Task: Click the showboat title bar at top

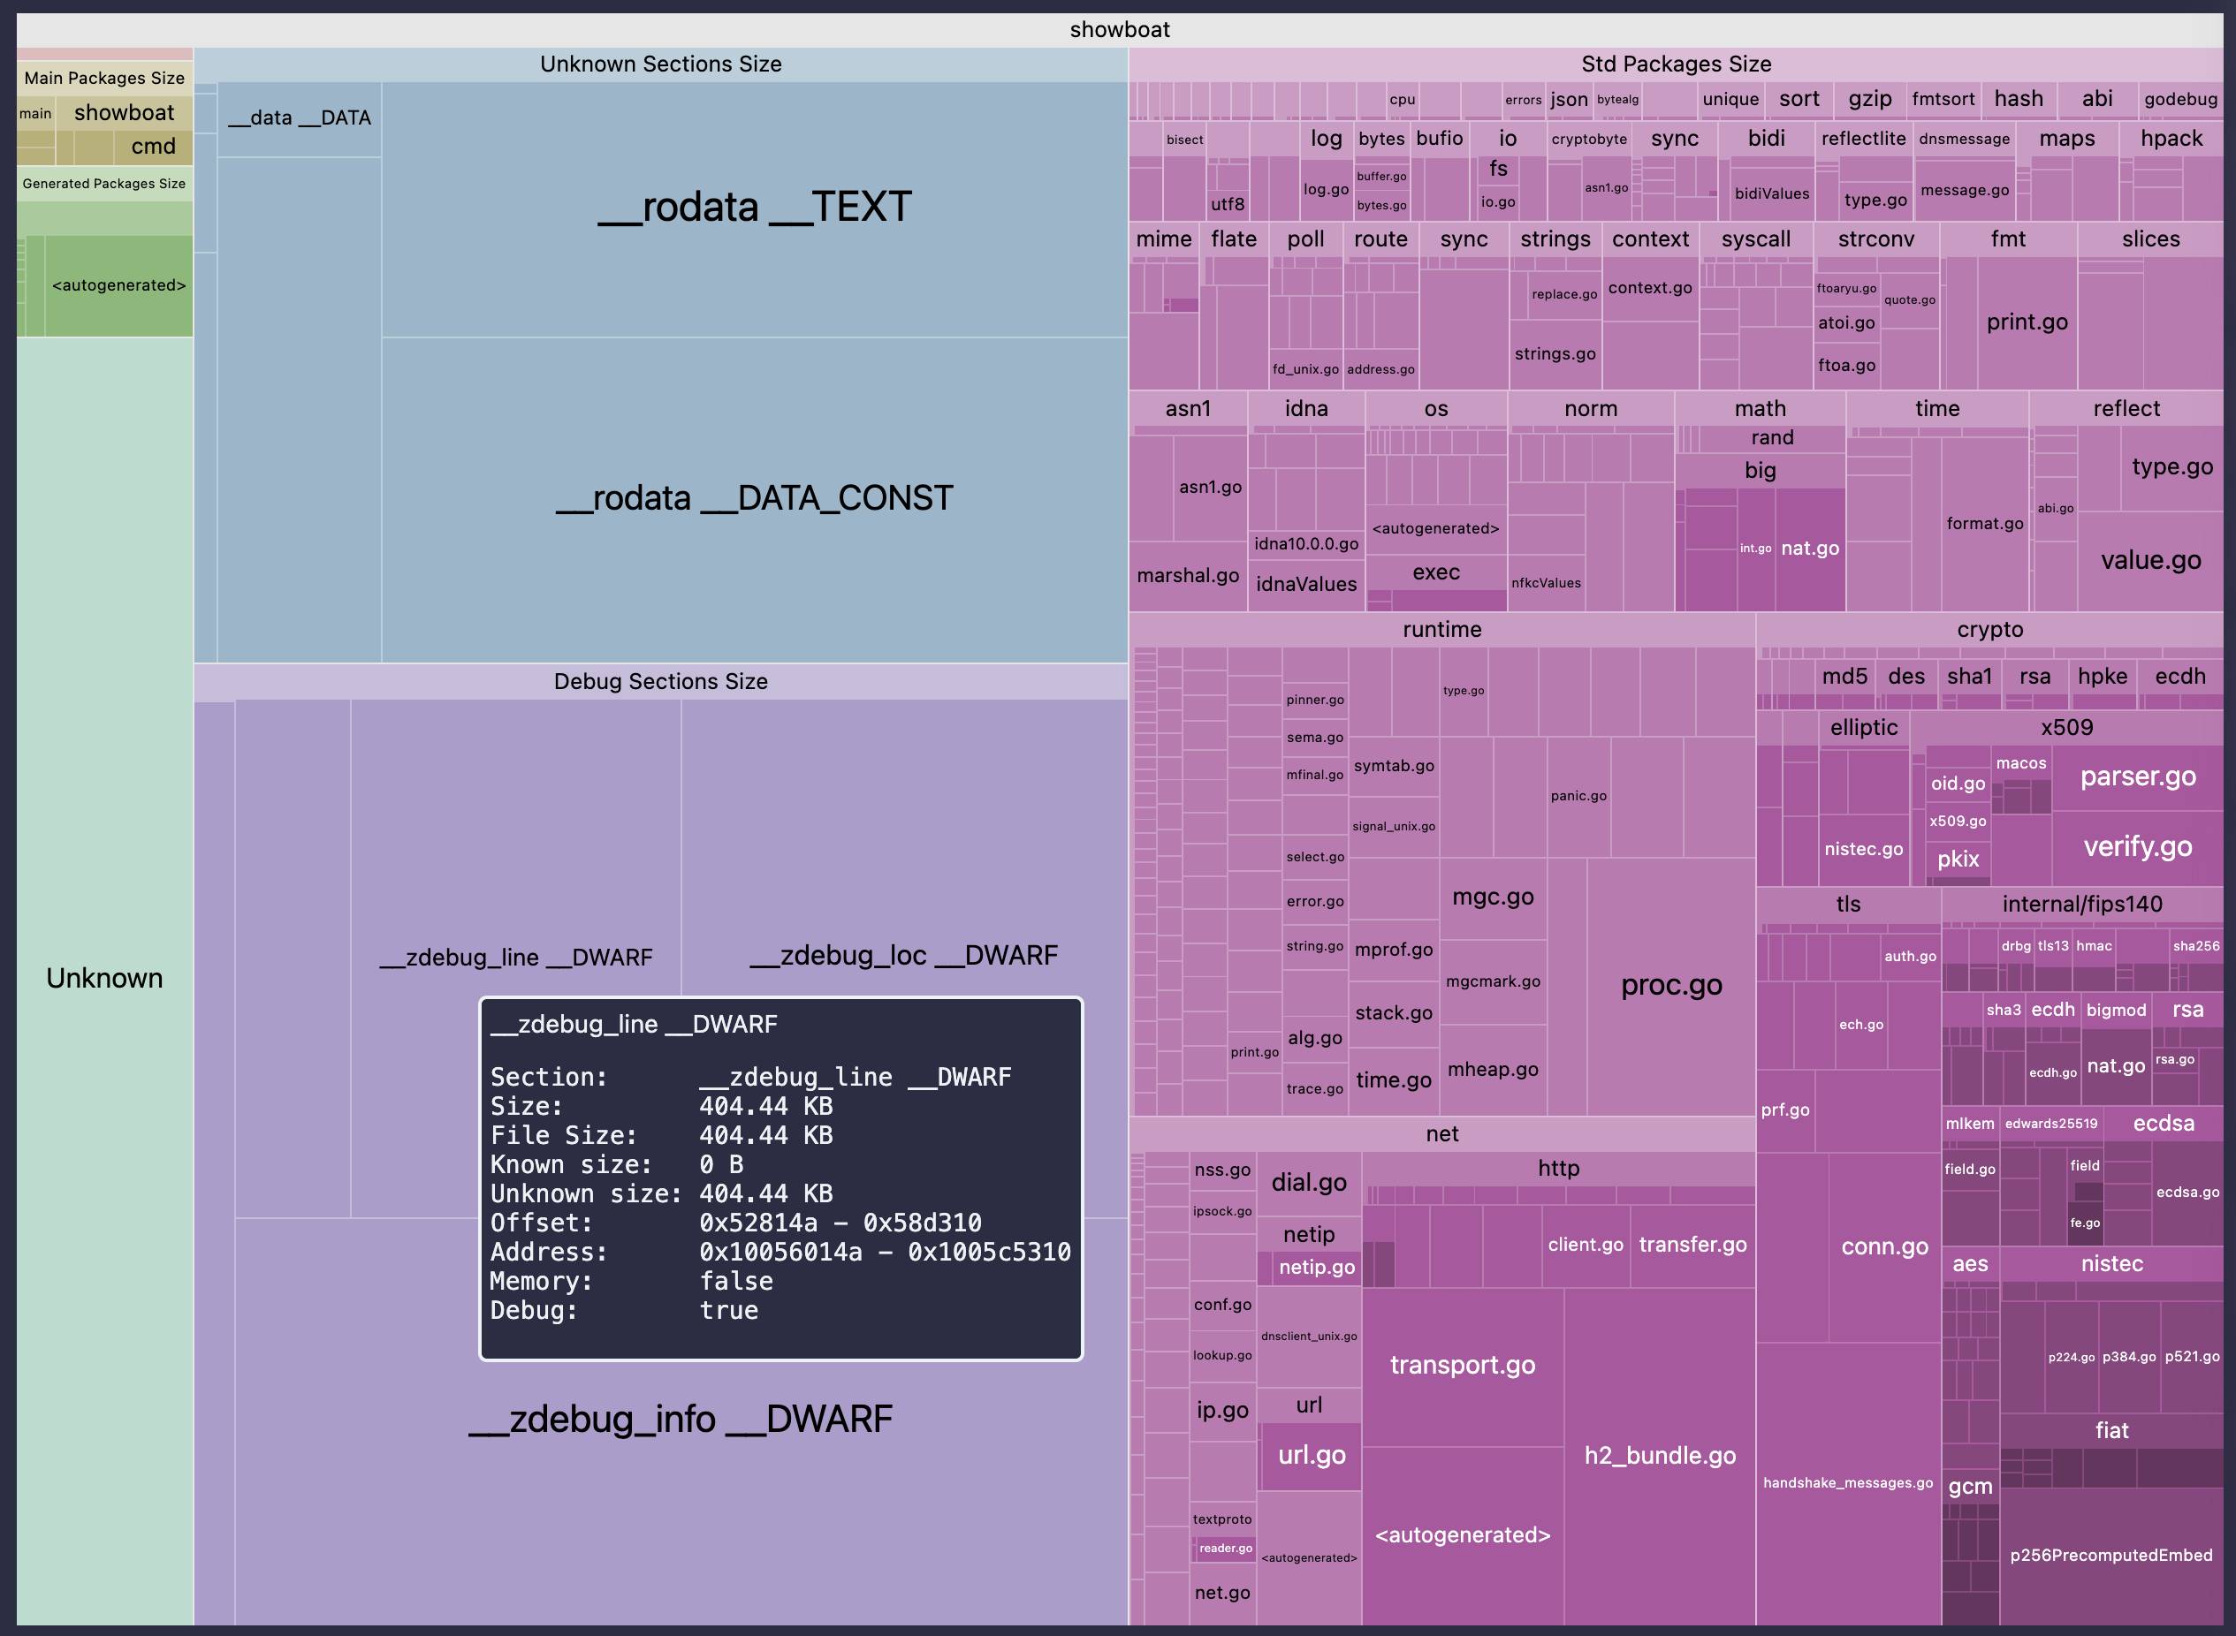Action: [1117, 30]
